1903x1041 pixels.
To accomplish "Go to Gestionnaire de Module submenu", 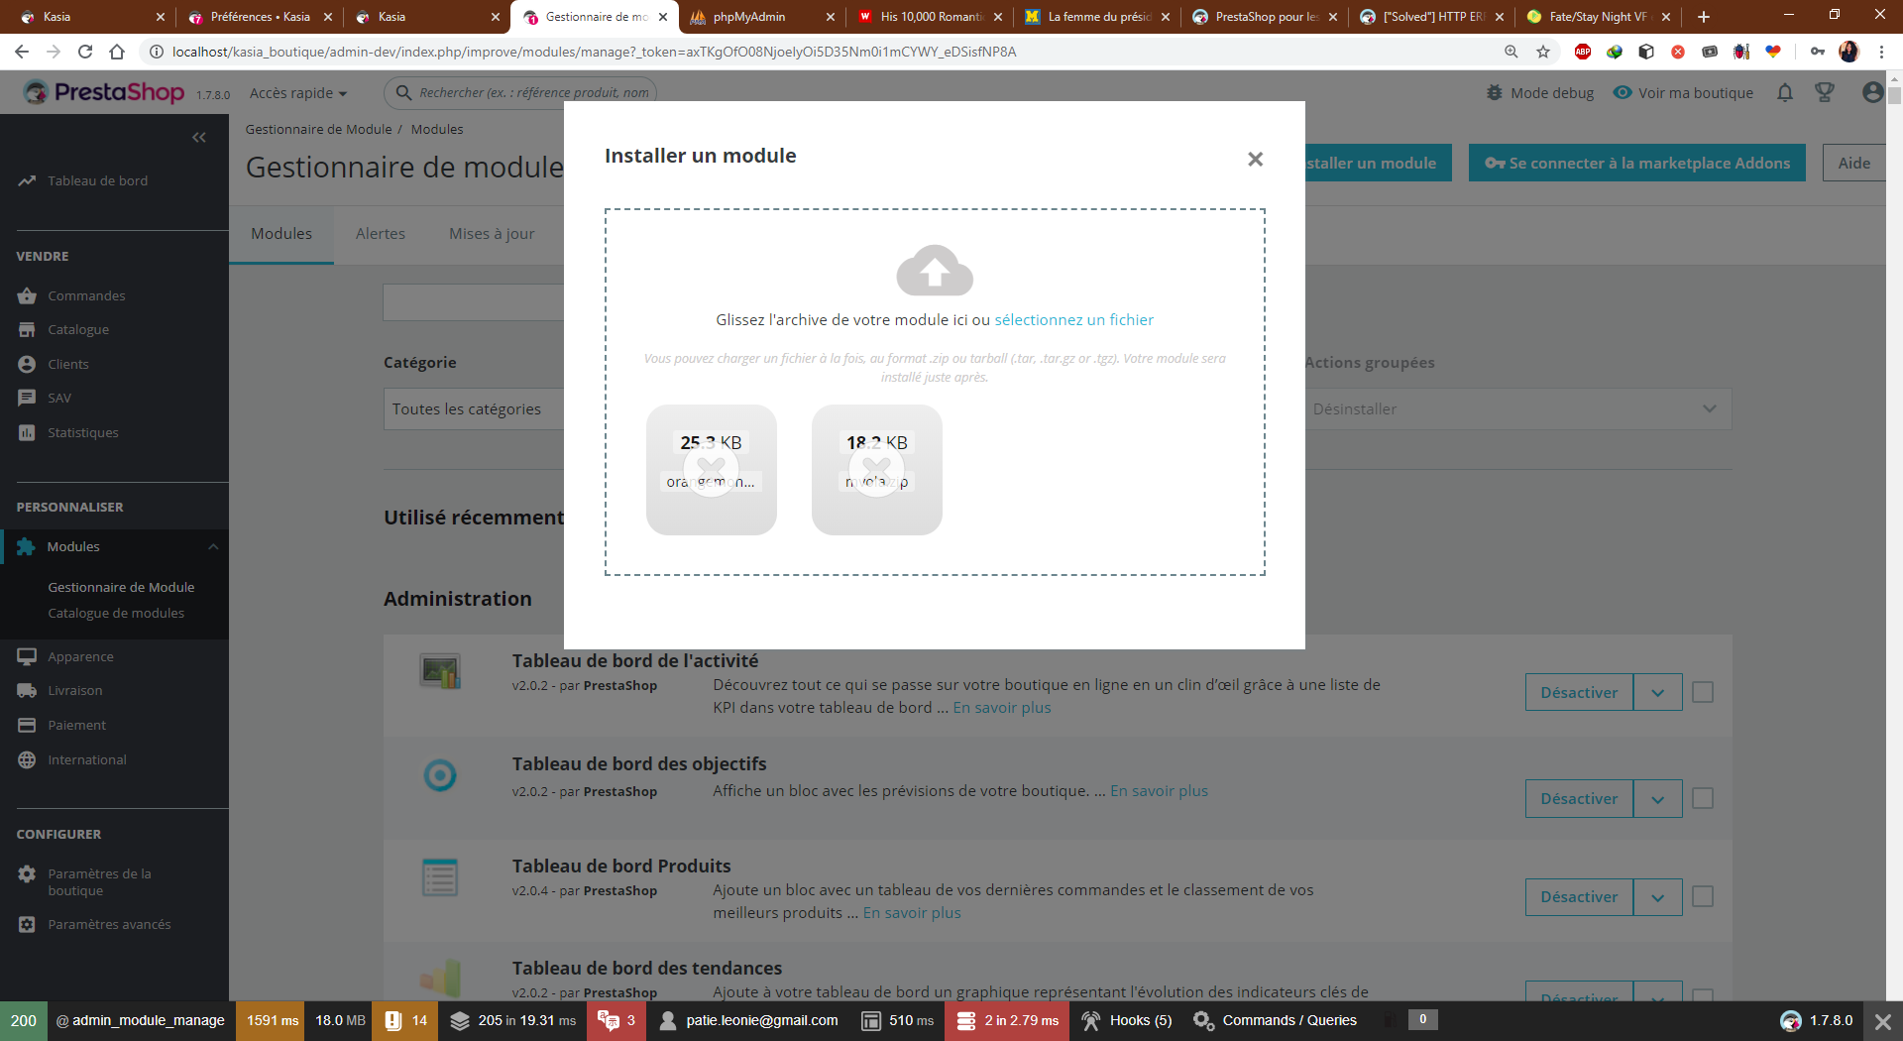I will [x=121, y=587].
